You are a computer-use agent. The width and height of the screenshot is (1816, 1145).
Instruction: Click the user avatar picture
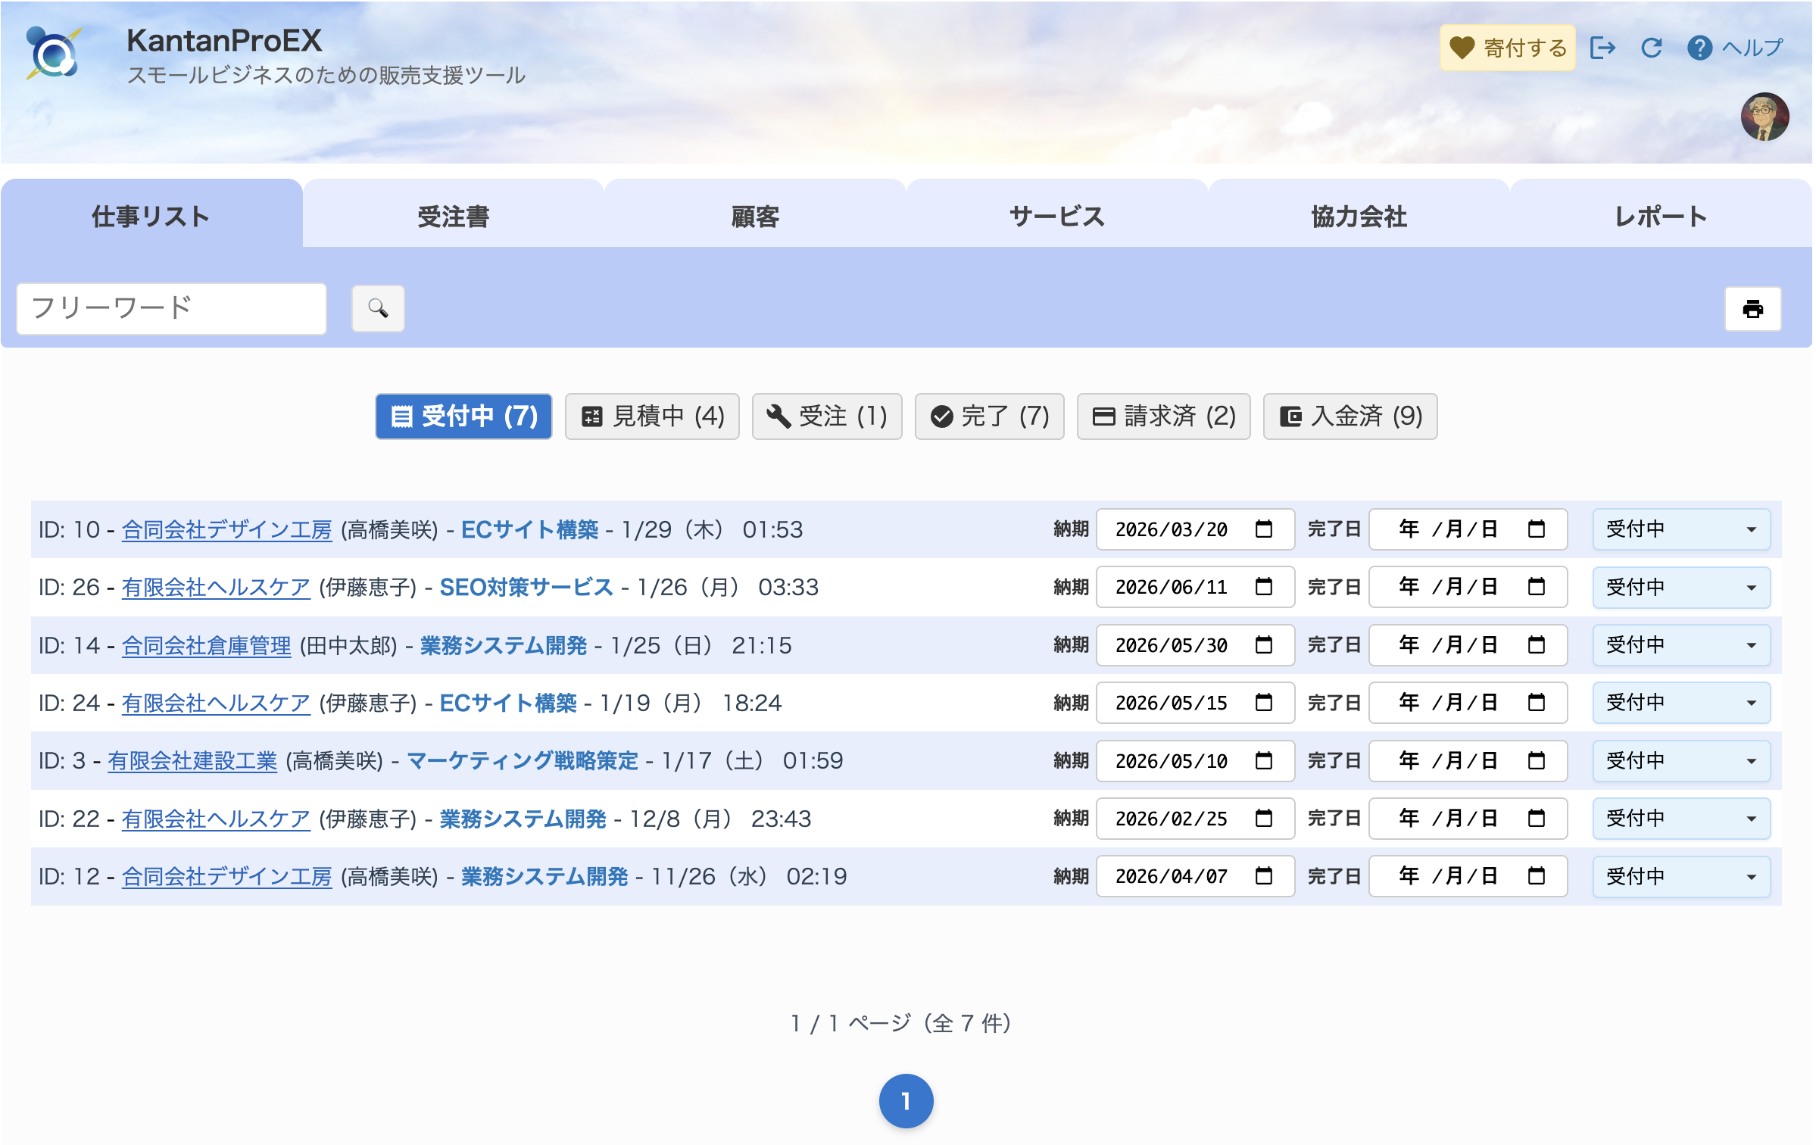pyautogui.click(x=1764, y=117)
